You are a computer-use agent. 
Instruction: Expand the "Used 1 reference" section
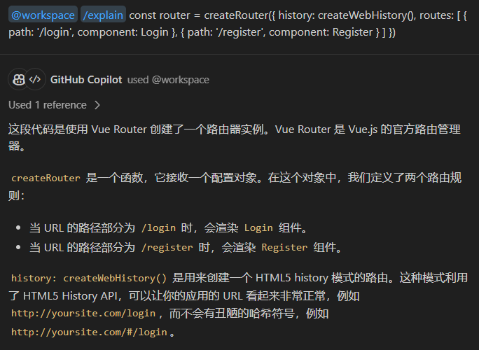48,105
